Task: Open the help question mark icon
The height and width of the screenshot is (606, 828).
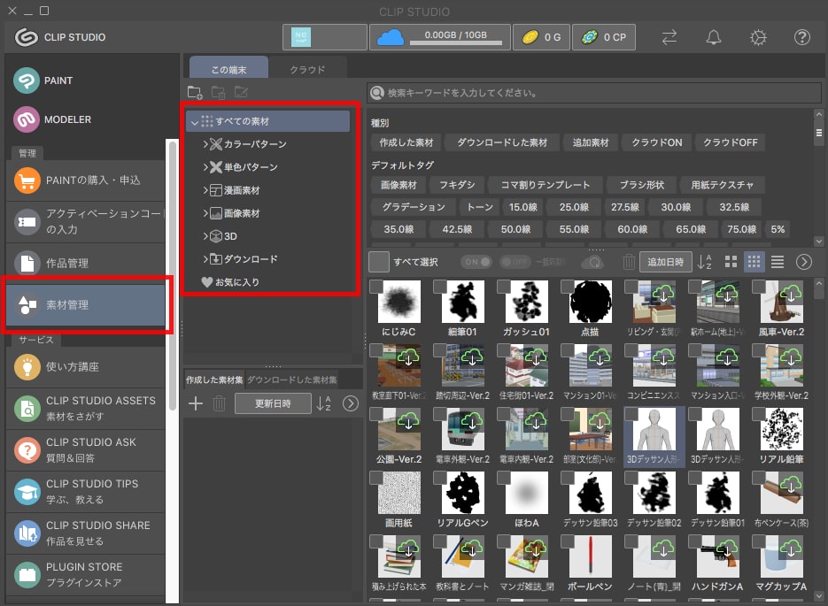Action: (x=802, y=37)
